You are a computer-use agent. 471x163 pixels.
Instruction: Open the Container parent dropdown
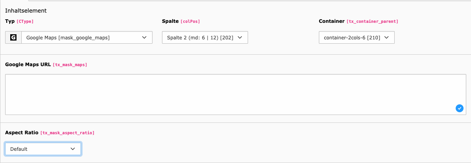(352, 38)
